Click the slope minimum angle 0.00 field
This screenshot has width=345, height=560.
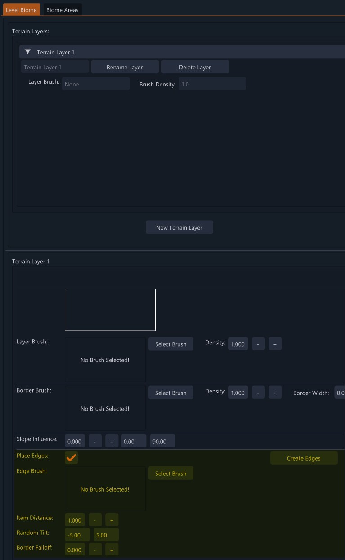point(134,441)
